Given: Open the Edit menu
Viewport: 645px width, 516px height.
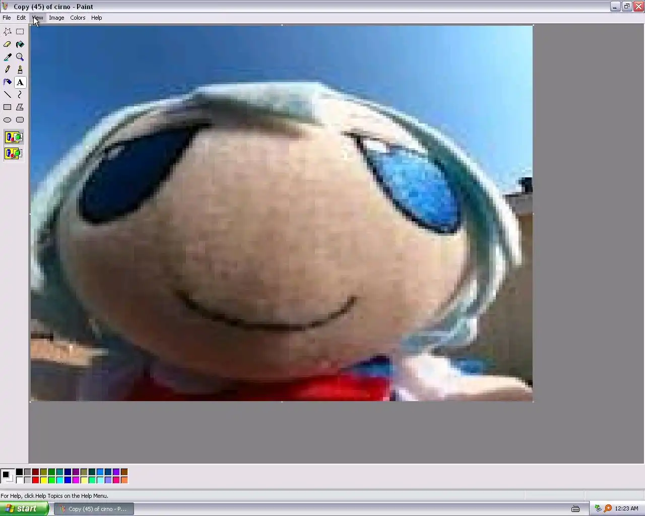Looking at the screenshot, I should [x=21, y=18].
